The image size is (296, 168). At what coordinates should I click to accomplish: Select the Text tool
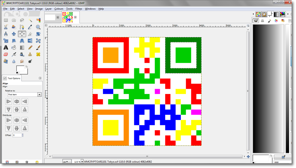[6, 48]
